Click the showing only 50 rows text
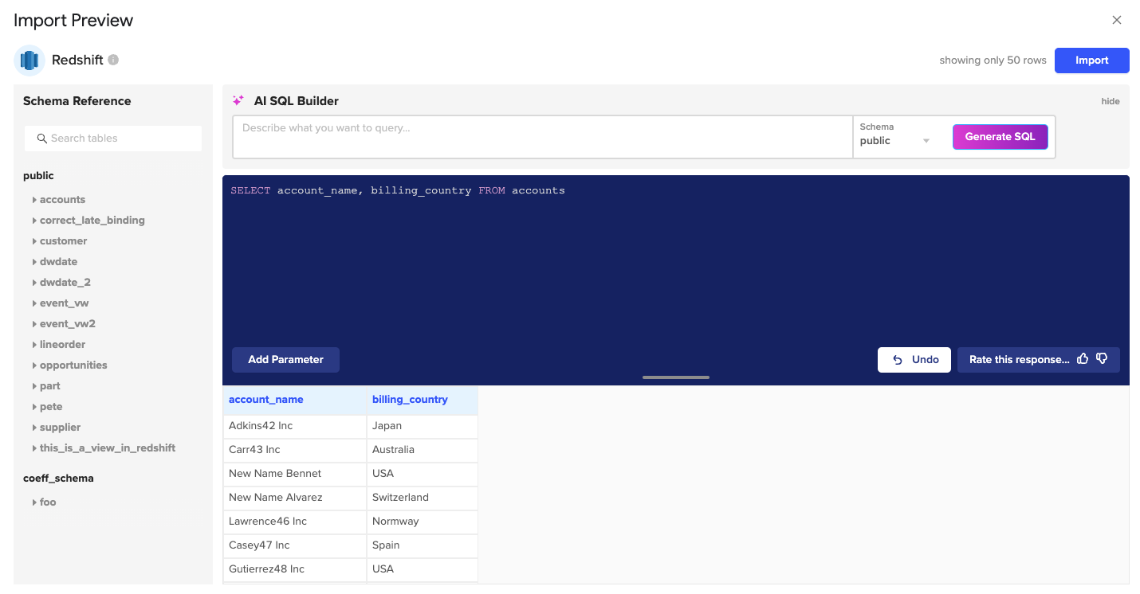Image resolution: width=1140 pixels, height=594 pixels. tap(993, 61)
